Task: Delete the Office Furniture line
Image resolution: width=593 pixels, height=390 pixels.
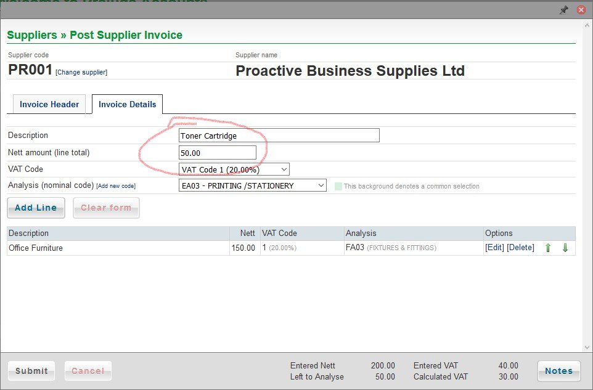Action: (520, 248)
